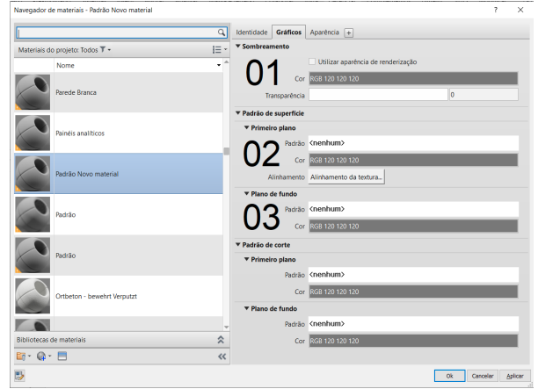Click the Alinhamento da textura button
The image size is (560, 389).
coord(346,176)
